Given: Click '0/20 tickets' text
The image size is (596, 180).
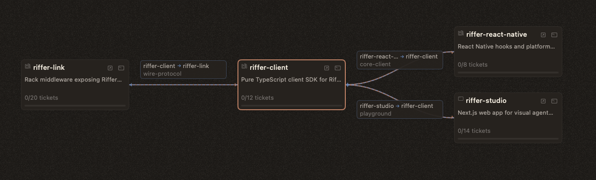Looking at the screenshot, I should (x=41, y=97).
